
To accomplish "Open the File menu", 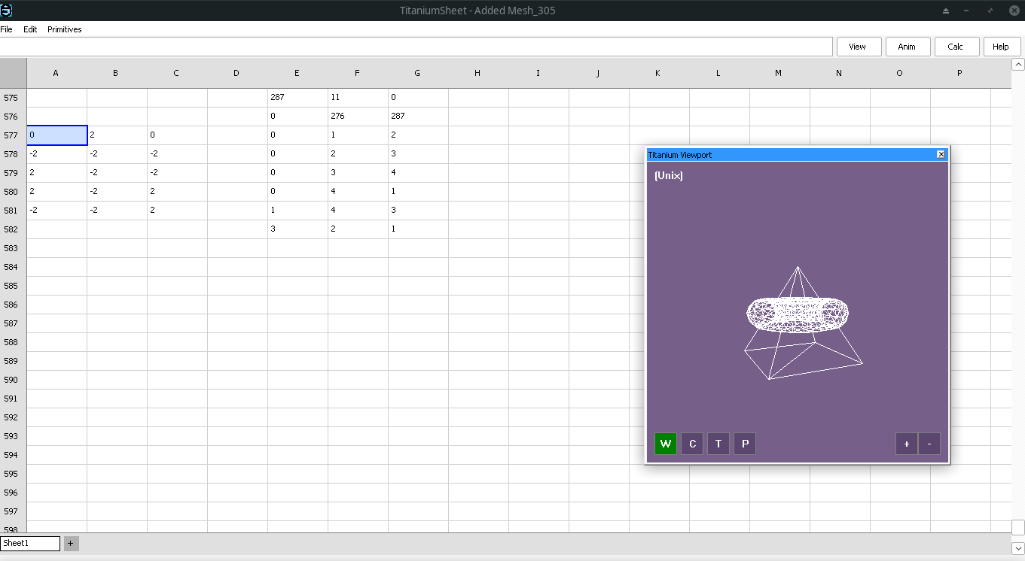I will pos(6,29).
